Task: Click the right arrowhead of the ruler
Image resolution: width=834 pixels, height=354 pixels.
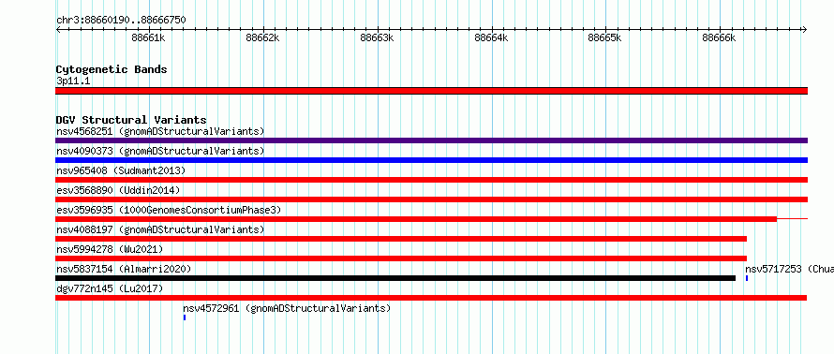Action: [x=805, y=30]
